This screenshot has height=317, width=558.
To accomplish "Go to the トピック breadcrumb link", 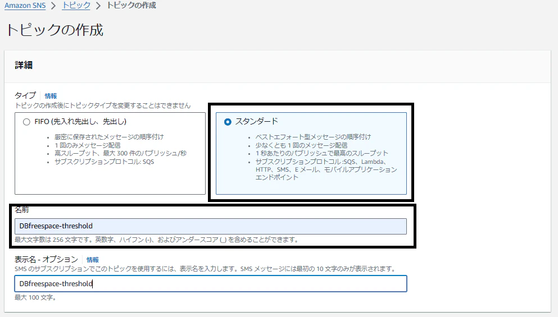I will (76, 6).
